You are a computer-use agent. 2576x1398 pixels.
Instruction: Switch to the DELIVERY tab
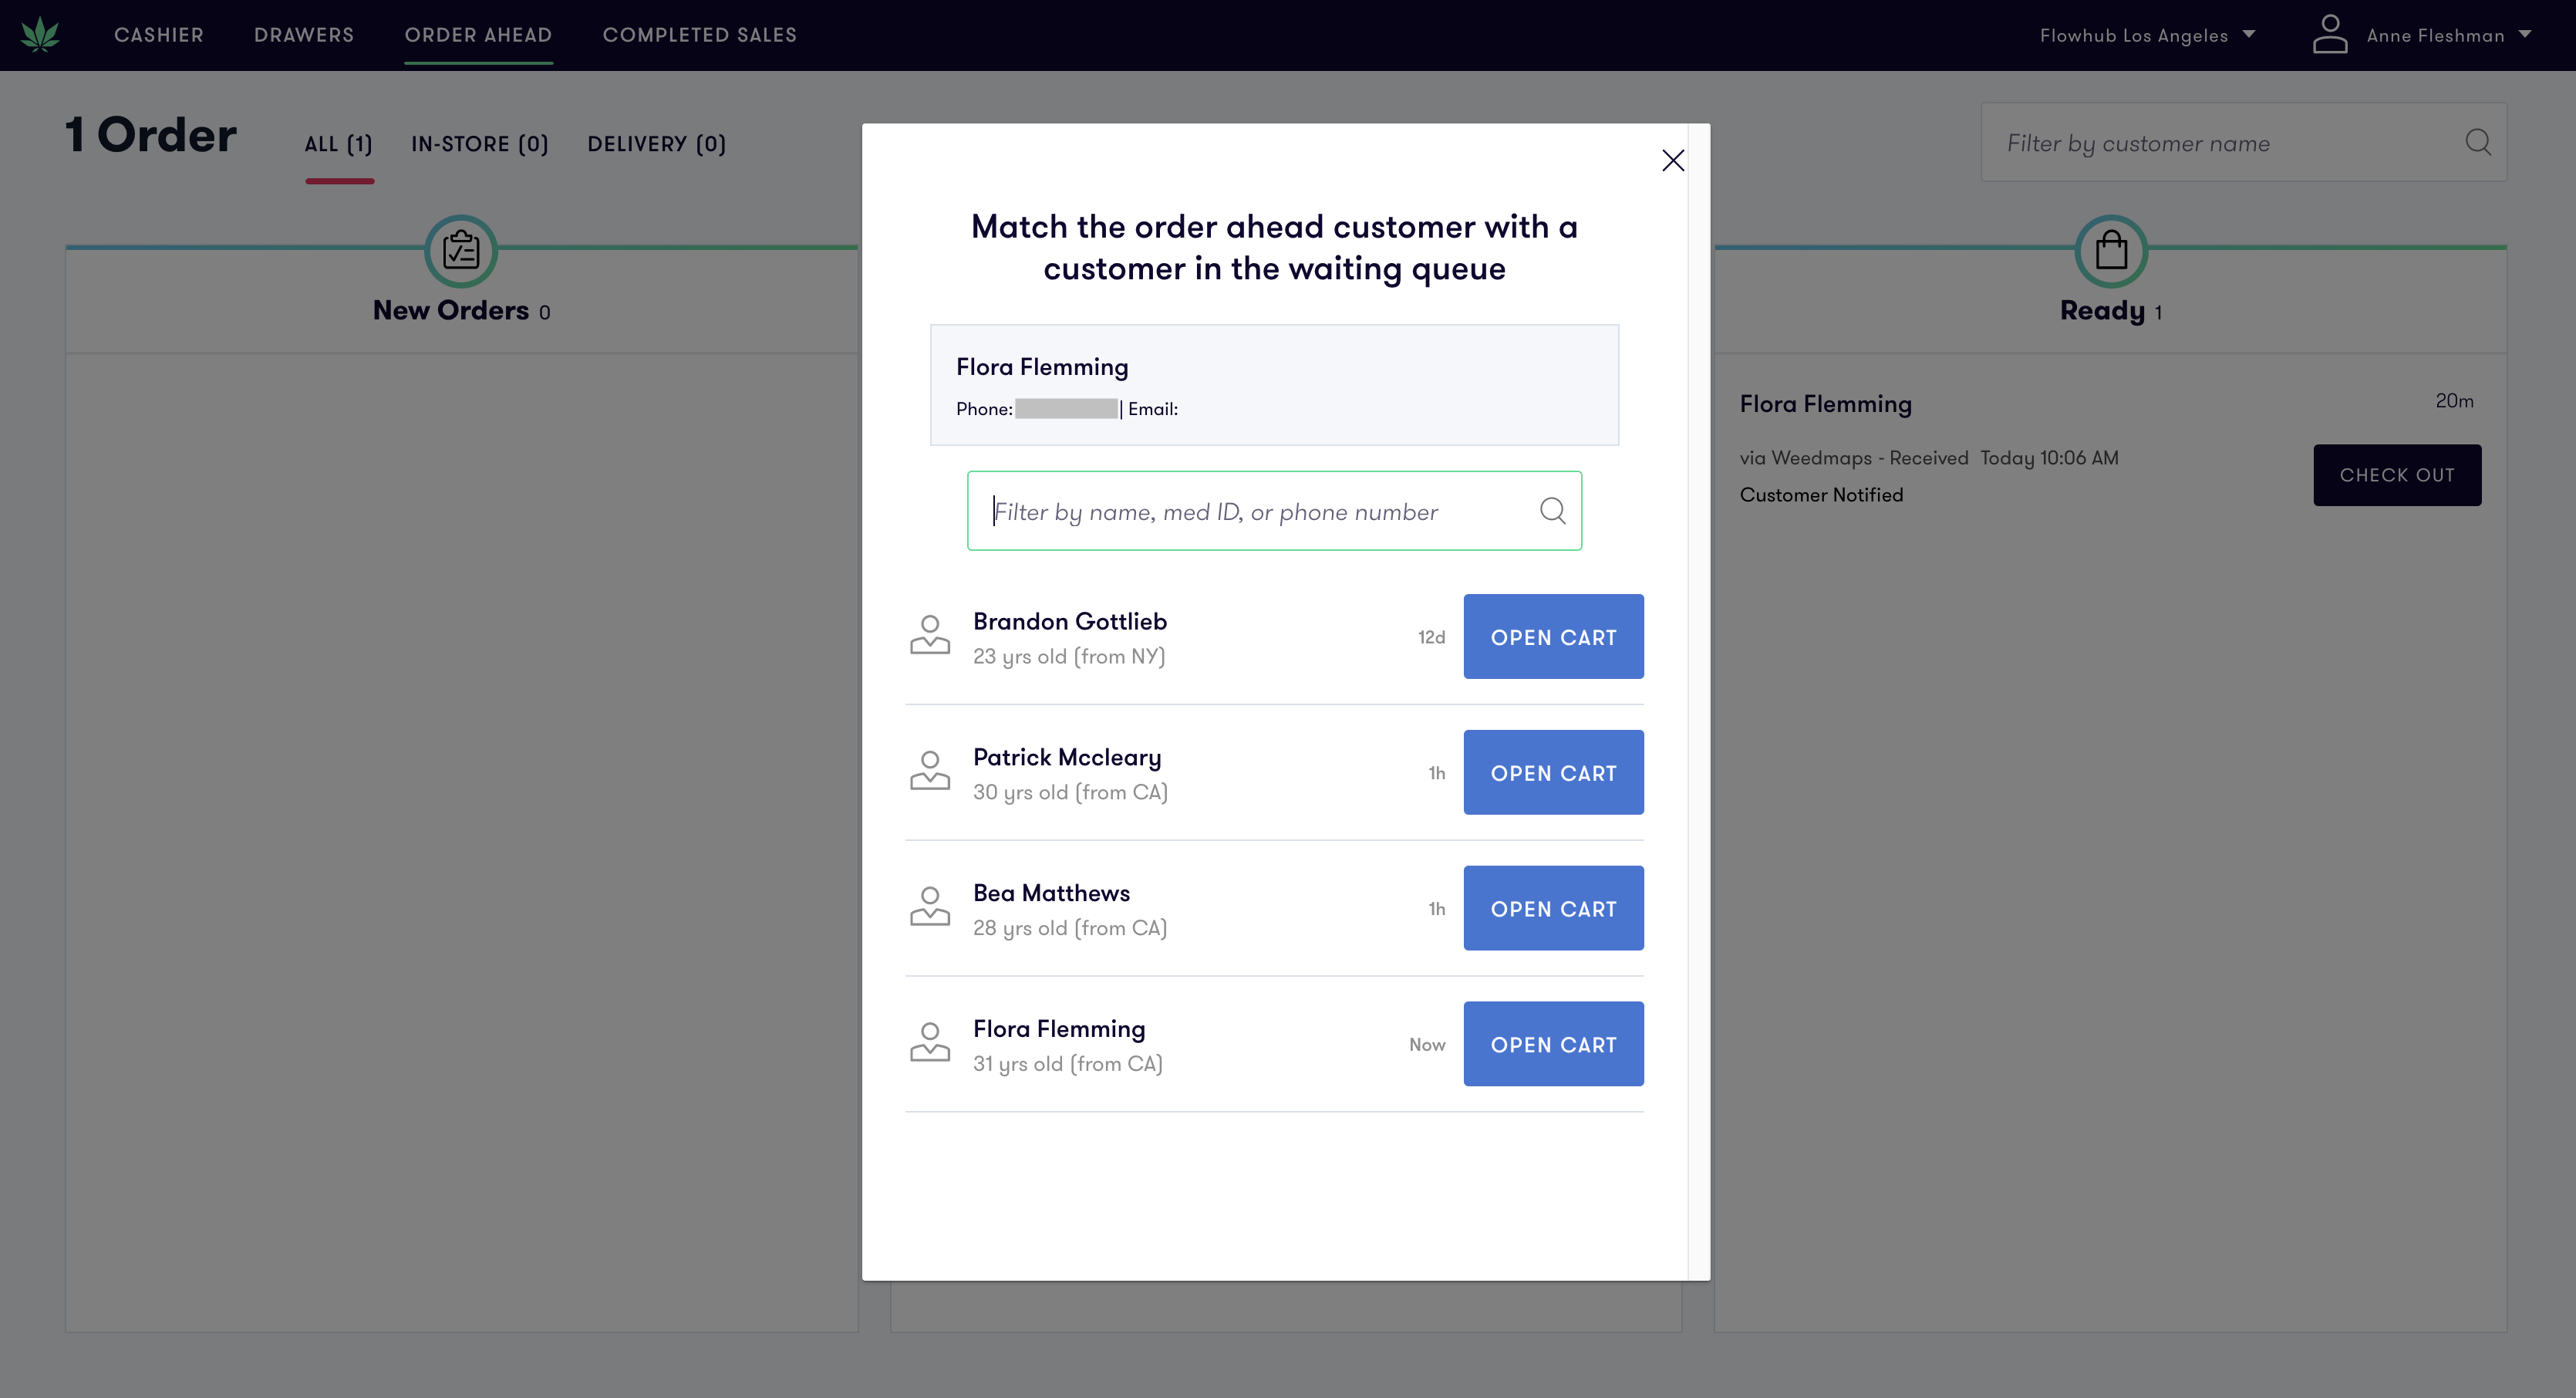click(656, 144)
